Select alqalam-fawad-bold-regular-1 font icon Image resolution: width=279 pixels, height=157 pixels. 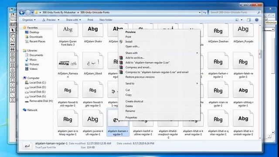pyautogui.click(x=68, y=89)
